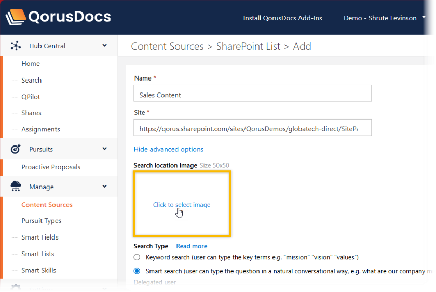Collapse the Pursuits section chevron
The height and width of the screenshot is (292, 436).
click(105, 149)
